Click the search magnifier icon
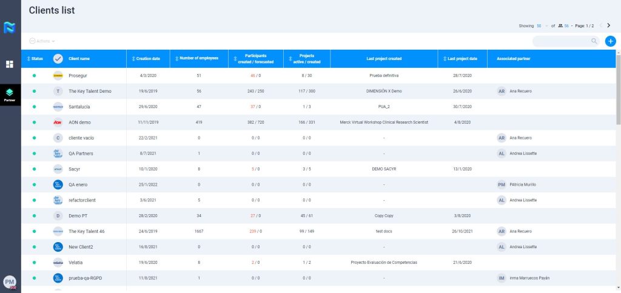 pyautogui.click(x=594, y=41)
